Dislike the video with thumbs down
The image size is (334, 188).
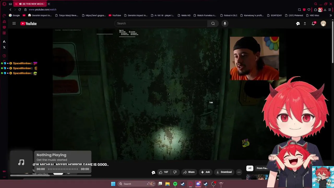pos(175,172)
